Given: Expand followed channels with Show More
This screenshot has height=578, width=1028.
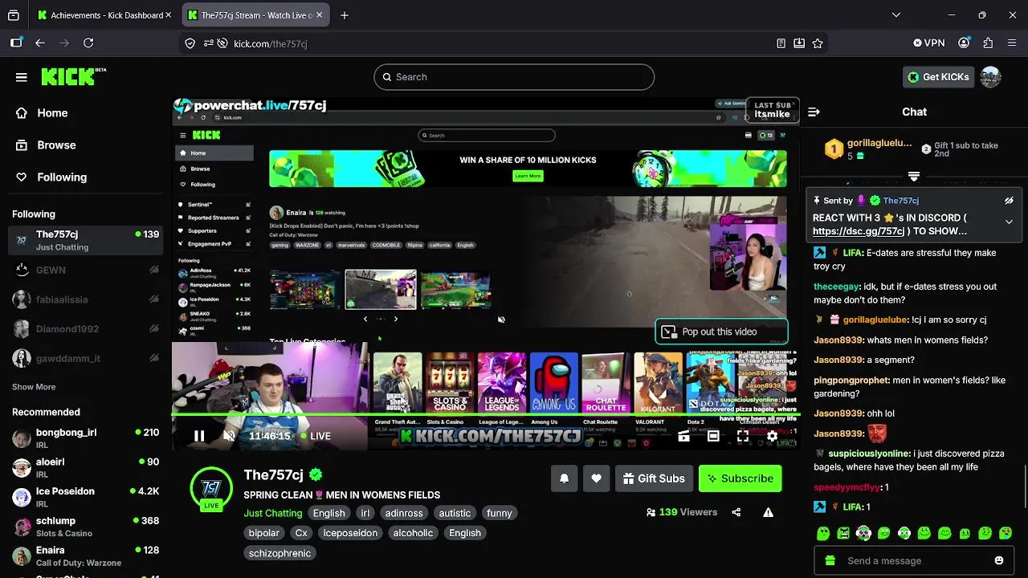Looking at the screenshot, I should pyautogui.click(x=34, y=387).
